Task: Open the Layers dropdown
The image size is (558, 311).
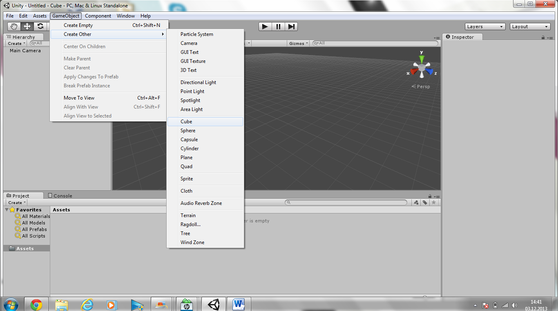Action: point(485,27)
